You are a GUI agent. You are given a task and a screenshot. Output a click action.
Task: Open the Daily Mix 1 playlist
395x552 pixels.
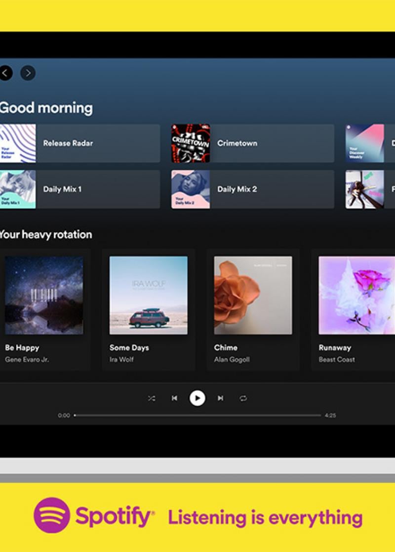click(80, 189)
